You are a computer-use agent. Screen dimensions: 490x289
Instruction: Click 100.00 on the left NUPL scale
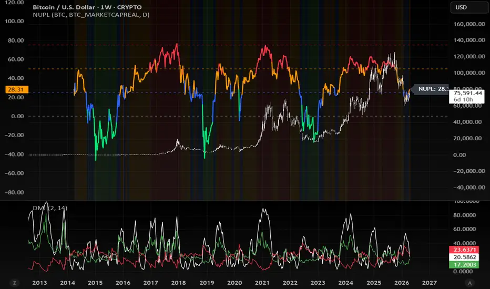[14, 21]
